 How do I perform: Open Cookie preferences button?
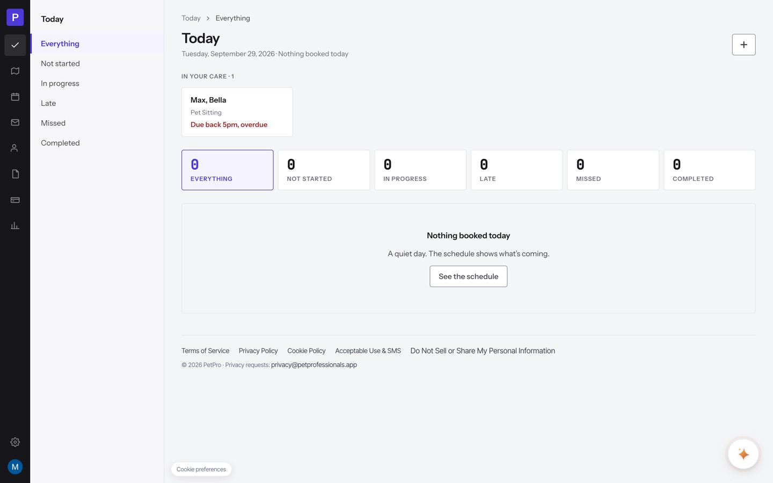[201, 469]
